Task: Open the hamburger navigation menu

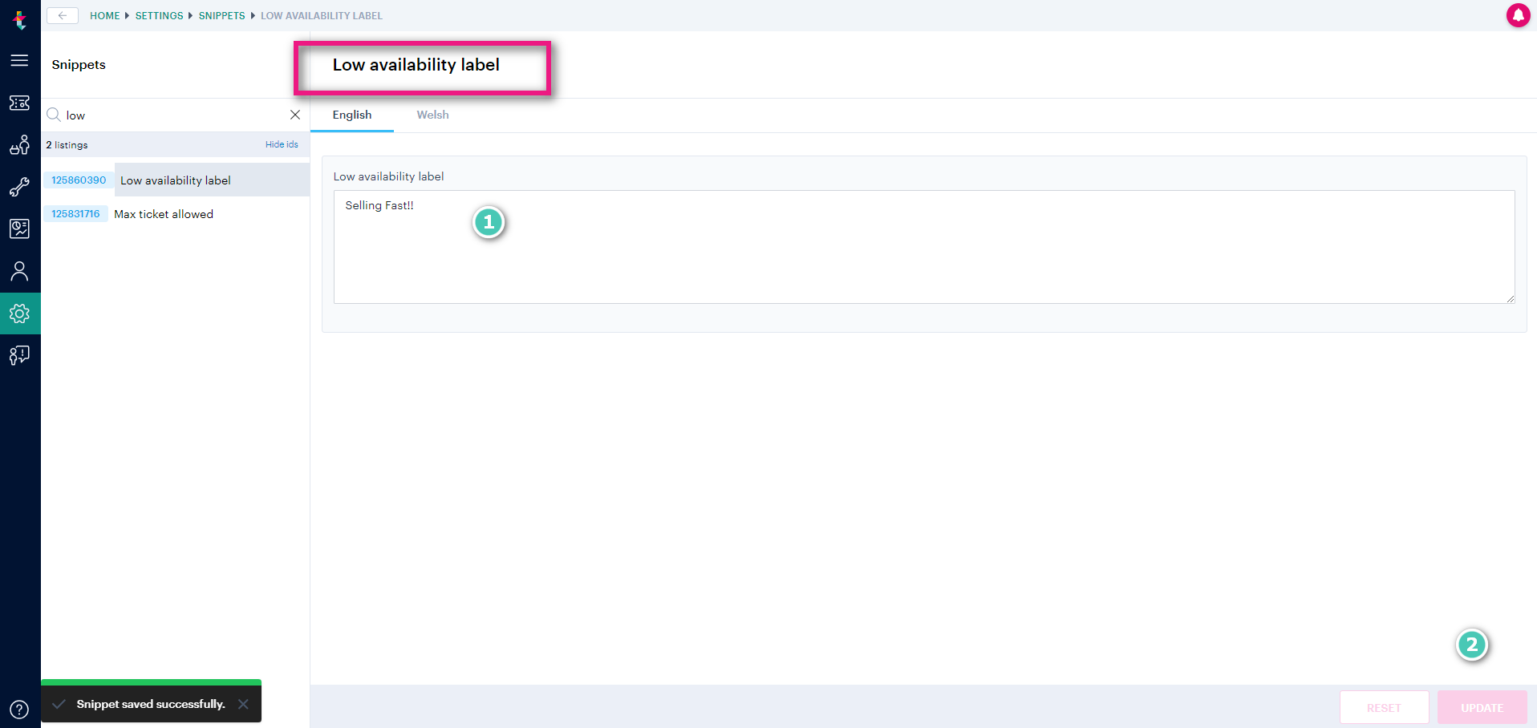Action: 20,60
